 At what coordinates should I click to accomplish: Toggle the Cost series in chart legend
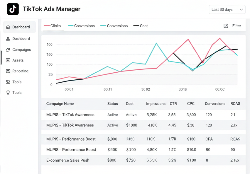click(x=141, y=26)
